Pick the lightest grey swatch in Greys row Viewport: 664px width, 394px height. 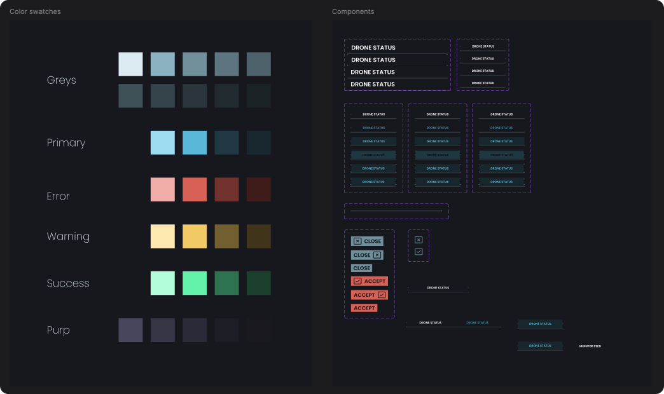(130, 64)
